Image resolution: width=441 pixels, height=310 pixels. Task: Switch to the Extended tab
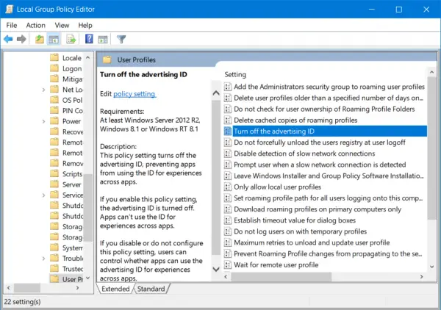(x=115, y=289)
